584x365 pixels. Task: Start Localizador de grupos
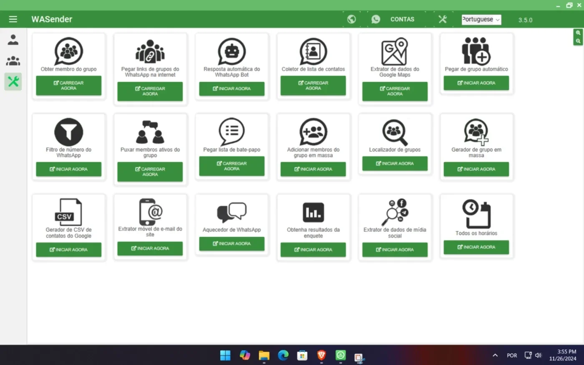click(x=395, y=163)
